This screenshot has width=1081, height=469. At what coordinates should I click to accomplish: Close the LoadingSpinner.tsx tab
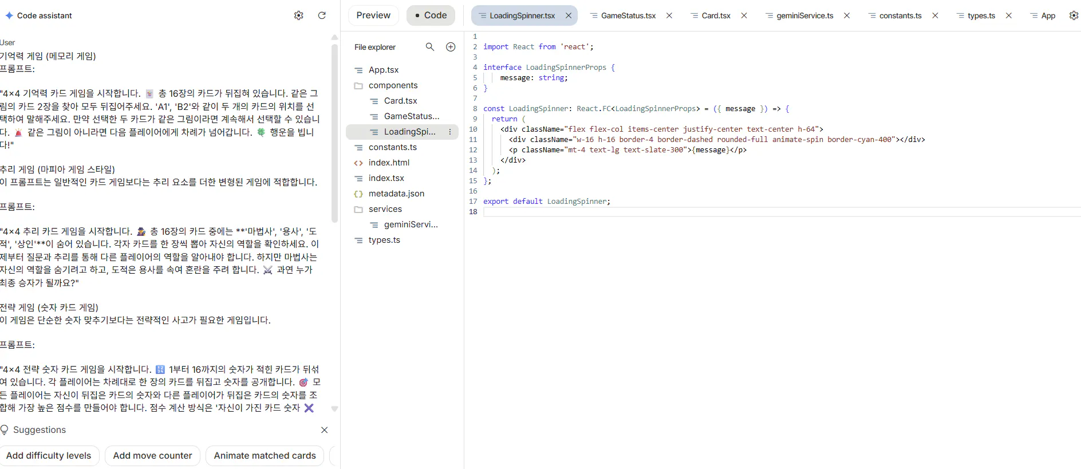click(569, 15)
